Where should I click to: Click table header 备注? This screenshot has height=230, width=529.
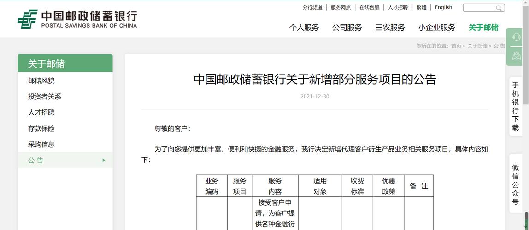(419, 186)
